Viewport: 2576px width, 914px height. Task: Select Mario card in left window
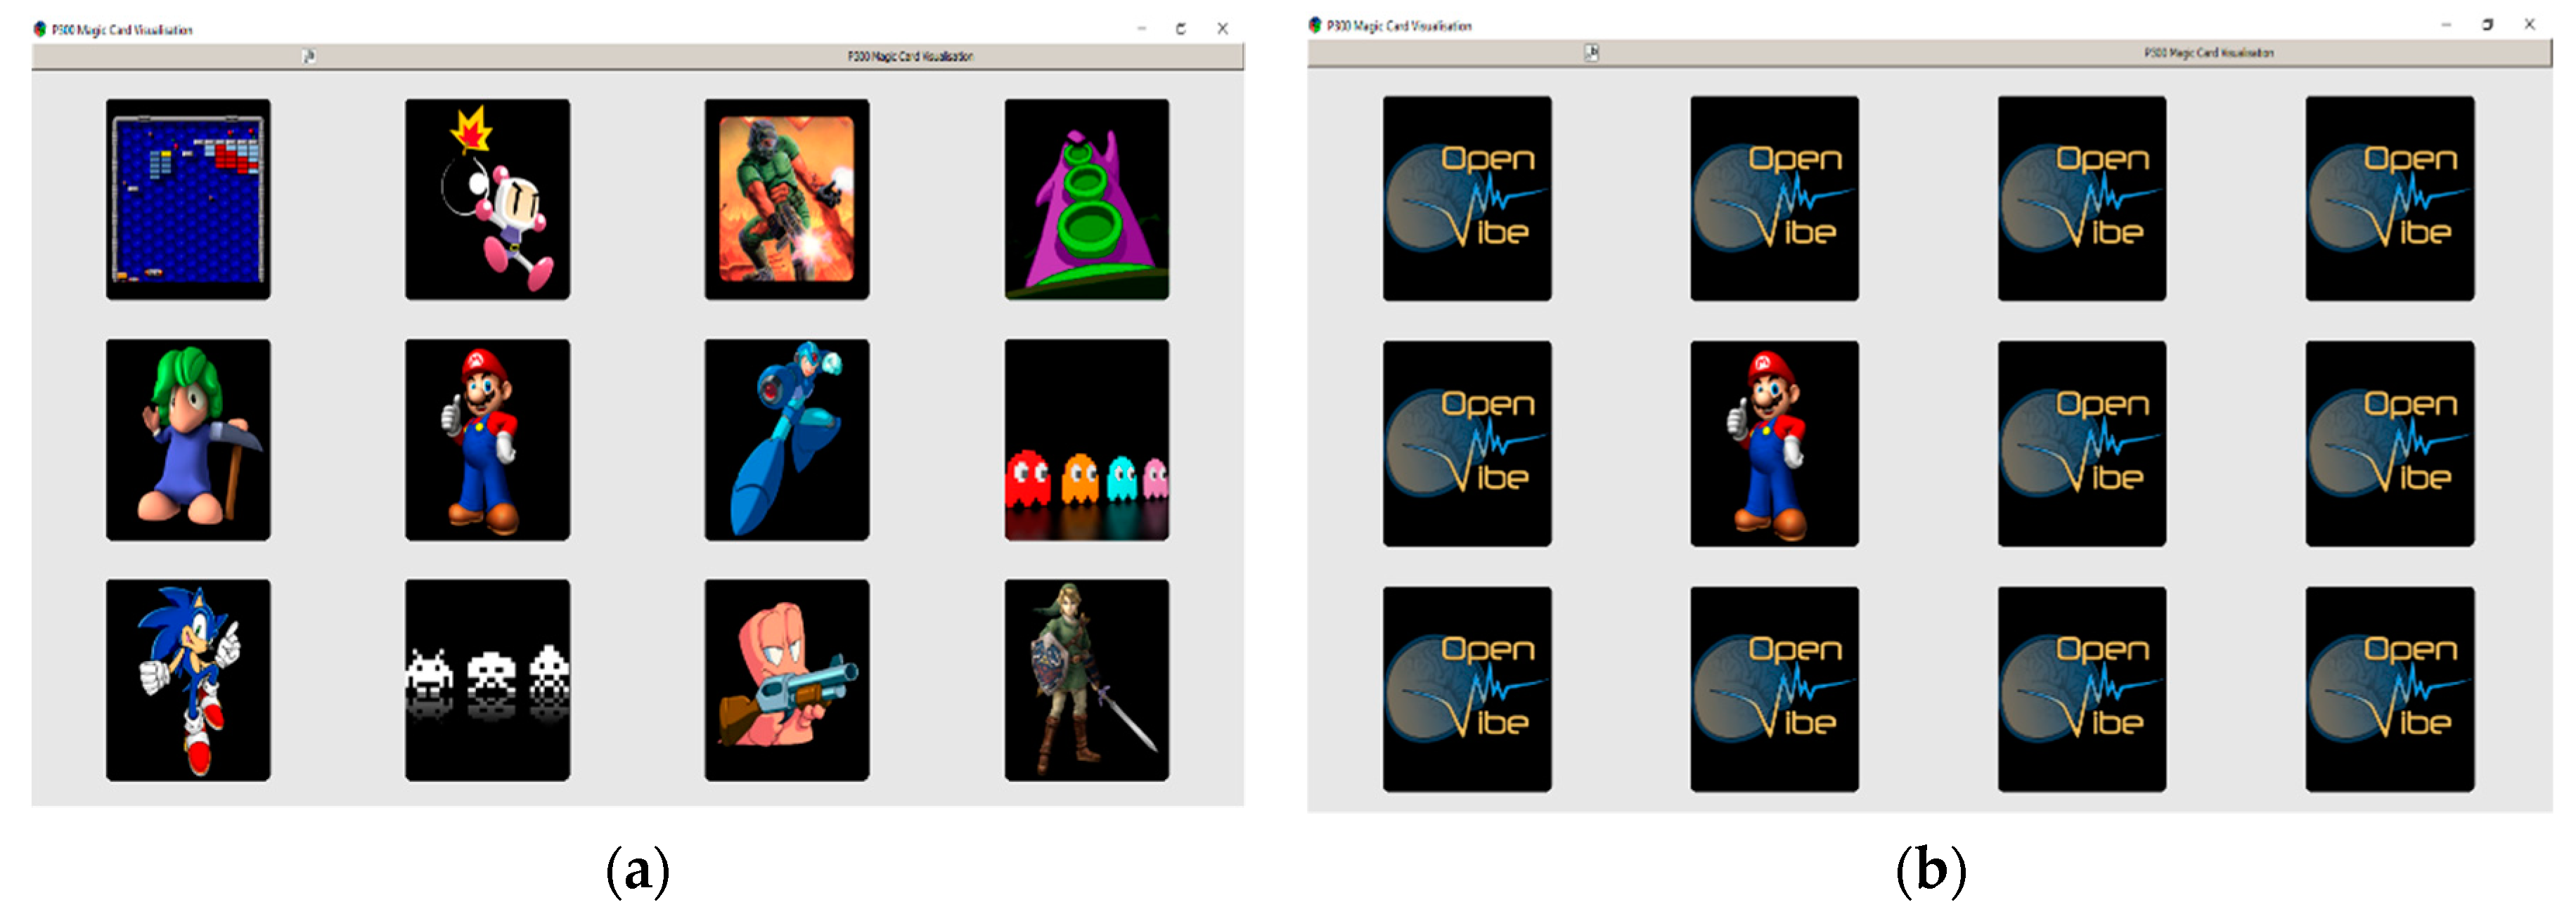(x=487, y=440)
